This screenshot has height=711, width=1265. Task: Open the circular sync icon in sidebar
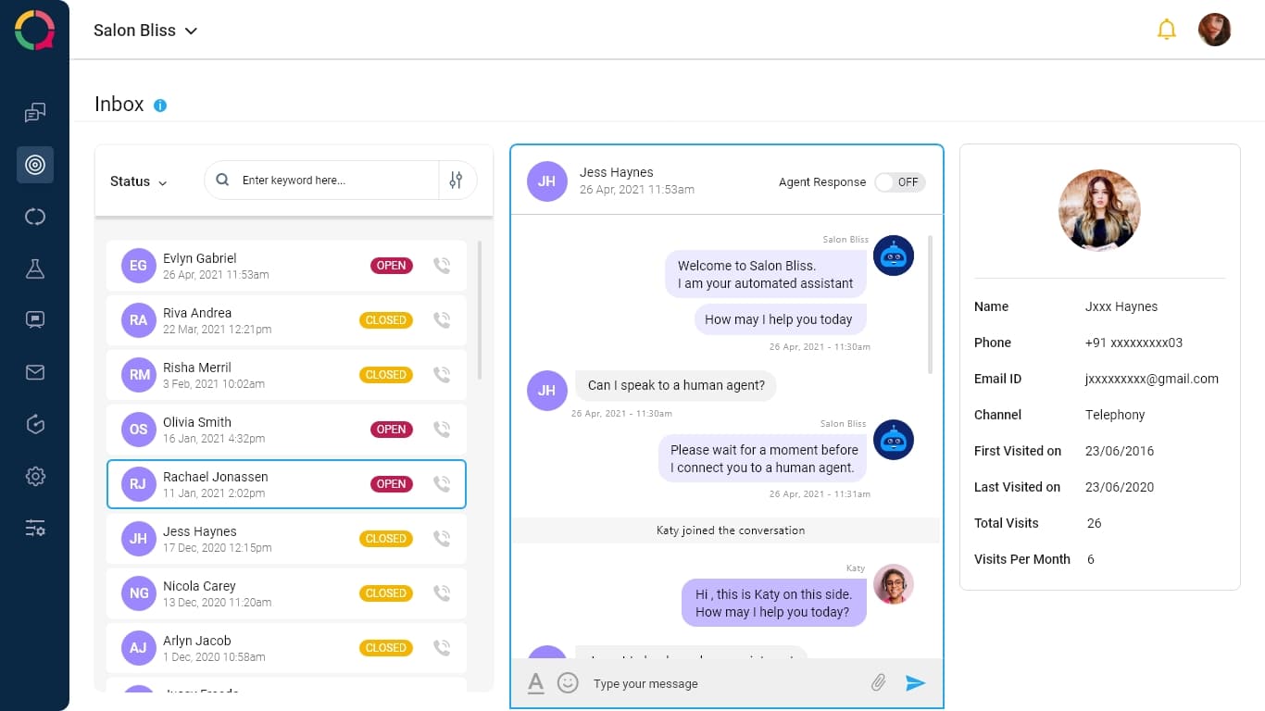(x=35, y=217)
